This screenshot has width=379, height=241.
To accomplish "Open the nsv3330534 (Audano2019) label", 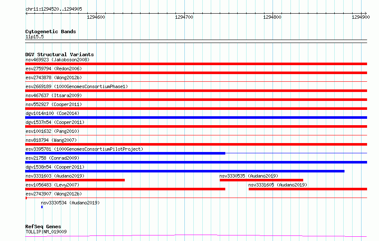I will pos(70,203).
